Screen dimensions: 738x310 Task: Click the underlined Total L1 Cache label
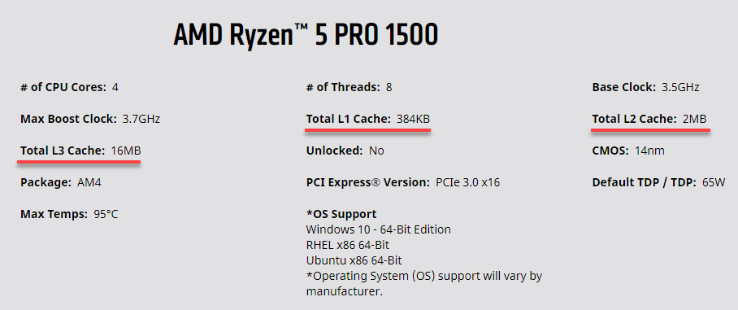[349, 119]
